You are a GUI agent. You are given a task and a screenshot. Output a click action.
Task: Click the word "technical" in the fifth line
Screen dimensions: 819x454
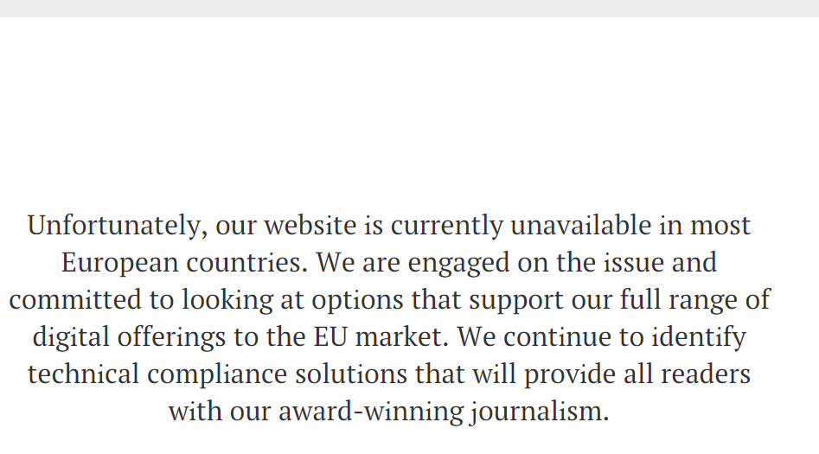pos(83,374)
